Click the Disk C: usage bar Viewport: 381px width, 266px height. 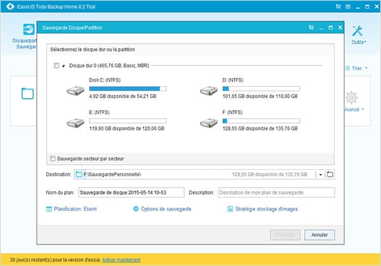[128, 89]
